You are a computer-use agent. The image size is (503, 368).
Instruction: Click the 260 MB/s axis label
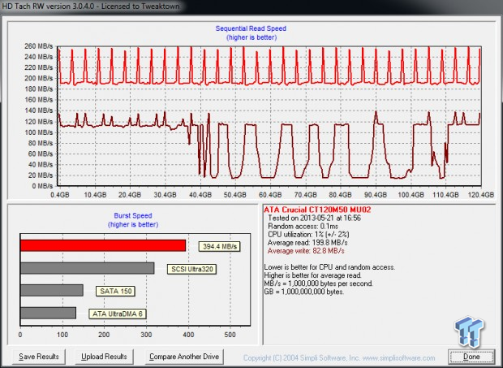[x=39, y=46]
